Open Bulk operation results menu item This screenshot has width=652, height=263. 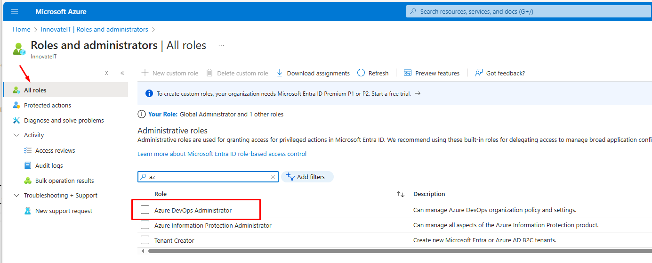(64, 181)
